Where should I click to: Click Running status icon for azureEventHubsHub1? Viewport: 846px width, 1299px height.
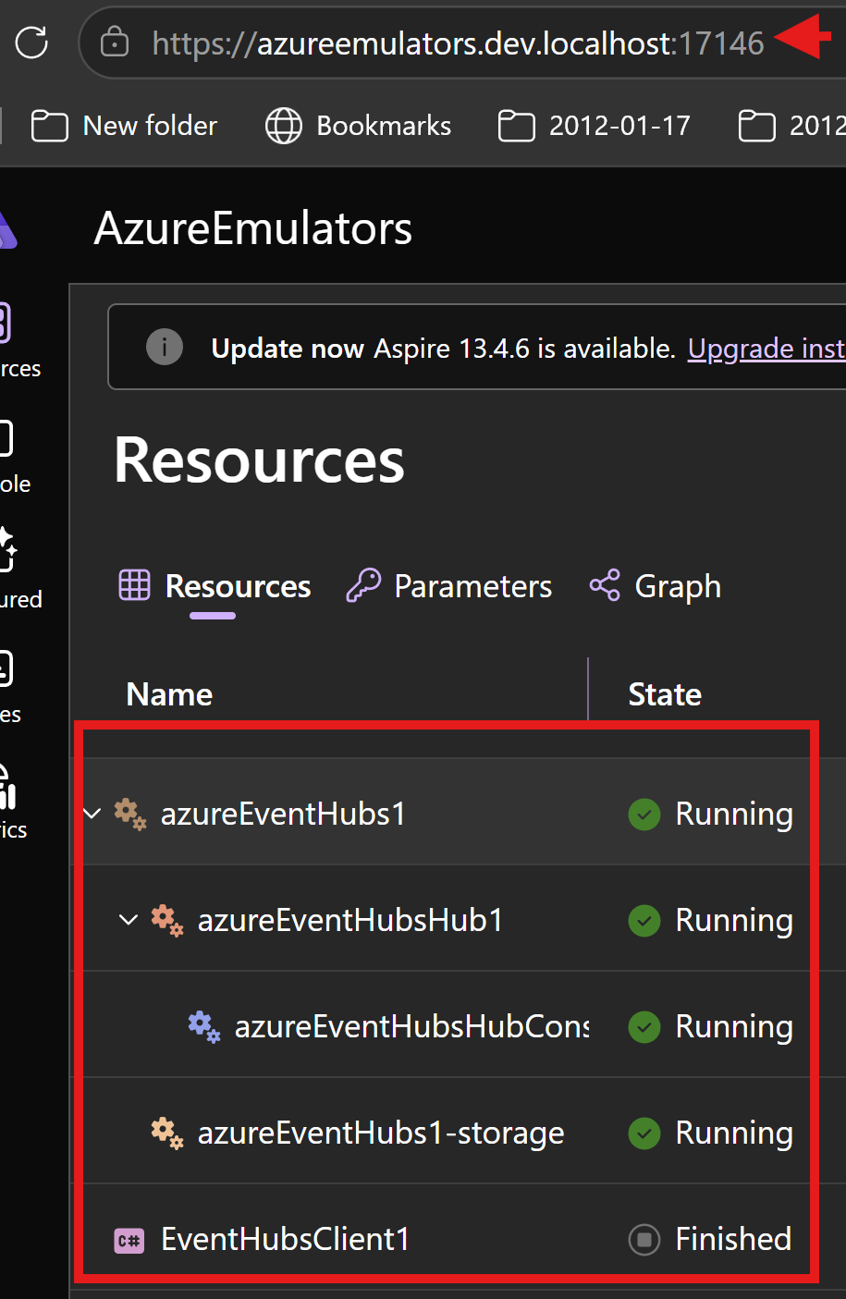click(644, 921)
